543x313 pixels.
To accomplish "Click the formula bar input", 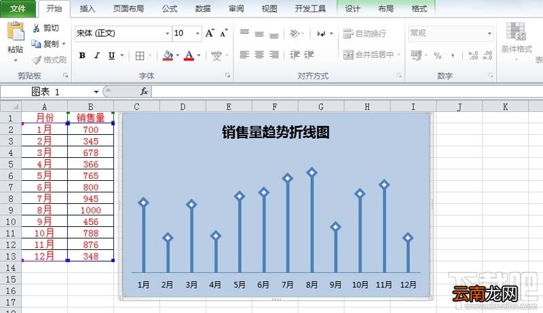I will click(x=347, y=91).
